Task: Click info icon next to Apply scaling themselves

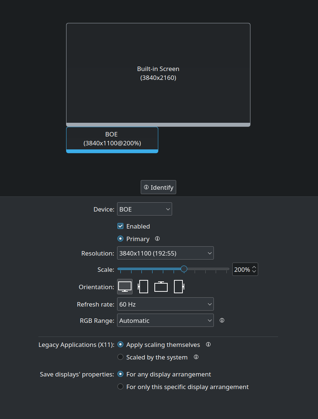Action: [208, 345]
